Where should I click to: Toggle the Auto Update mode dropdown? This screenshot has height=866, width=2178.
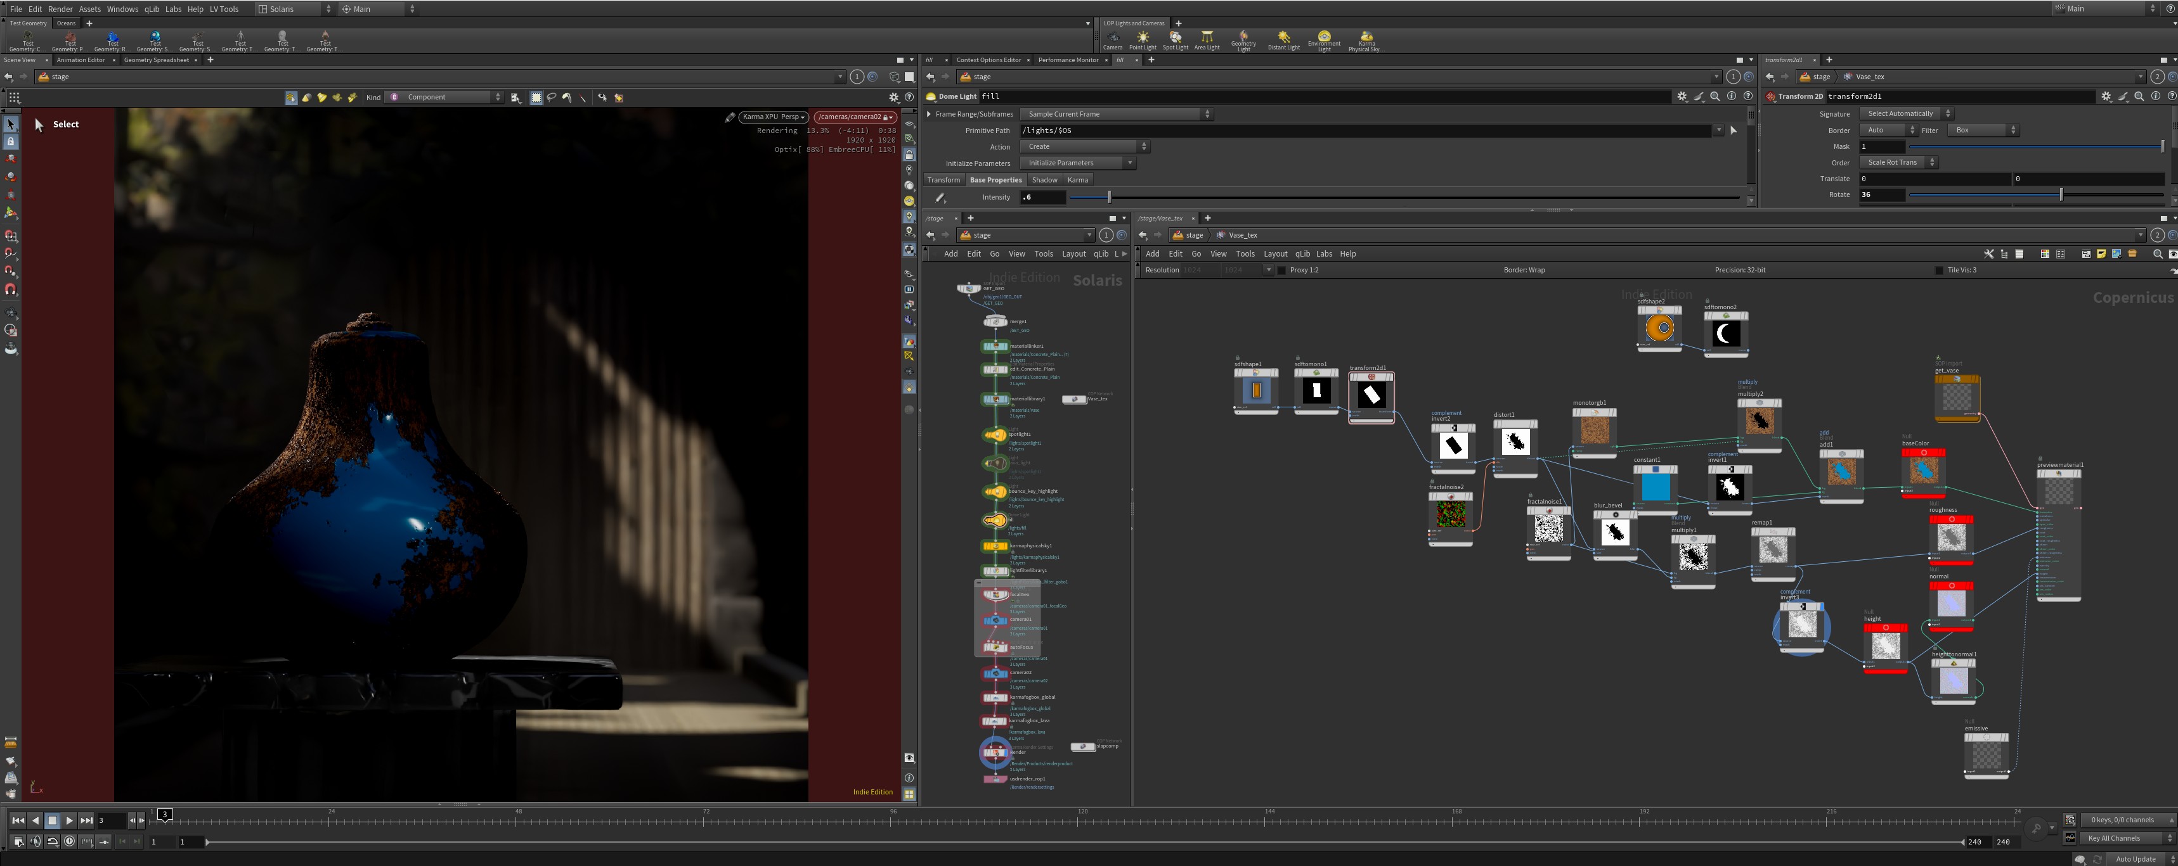(x=2141, y=859)
